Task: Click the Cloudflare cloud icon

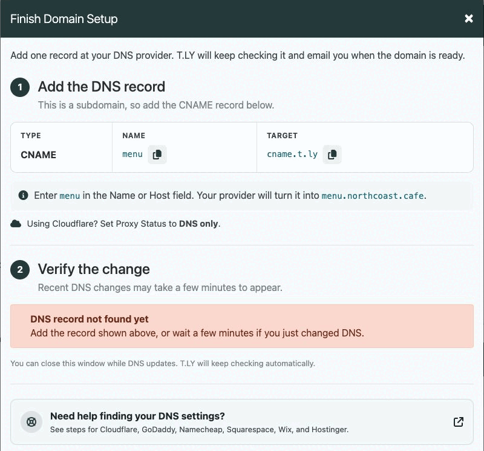Action: [16, 224]
